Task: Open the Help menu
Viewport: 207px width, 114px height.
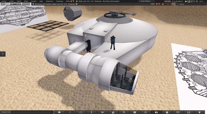Action: click(41, 1)
